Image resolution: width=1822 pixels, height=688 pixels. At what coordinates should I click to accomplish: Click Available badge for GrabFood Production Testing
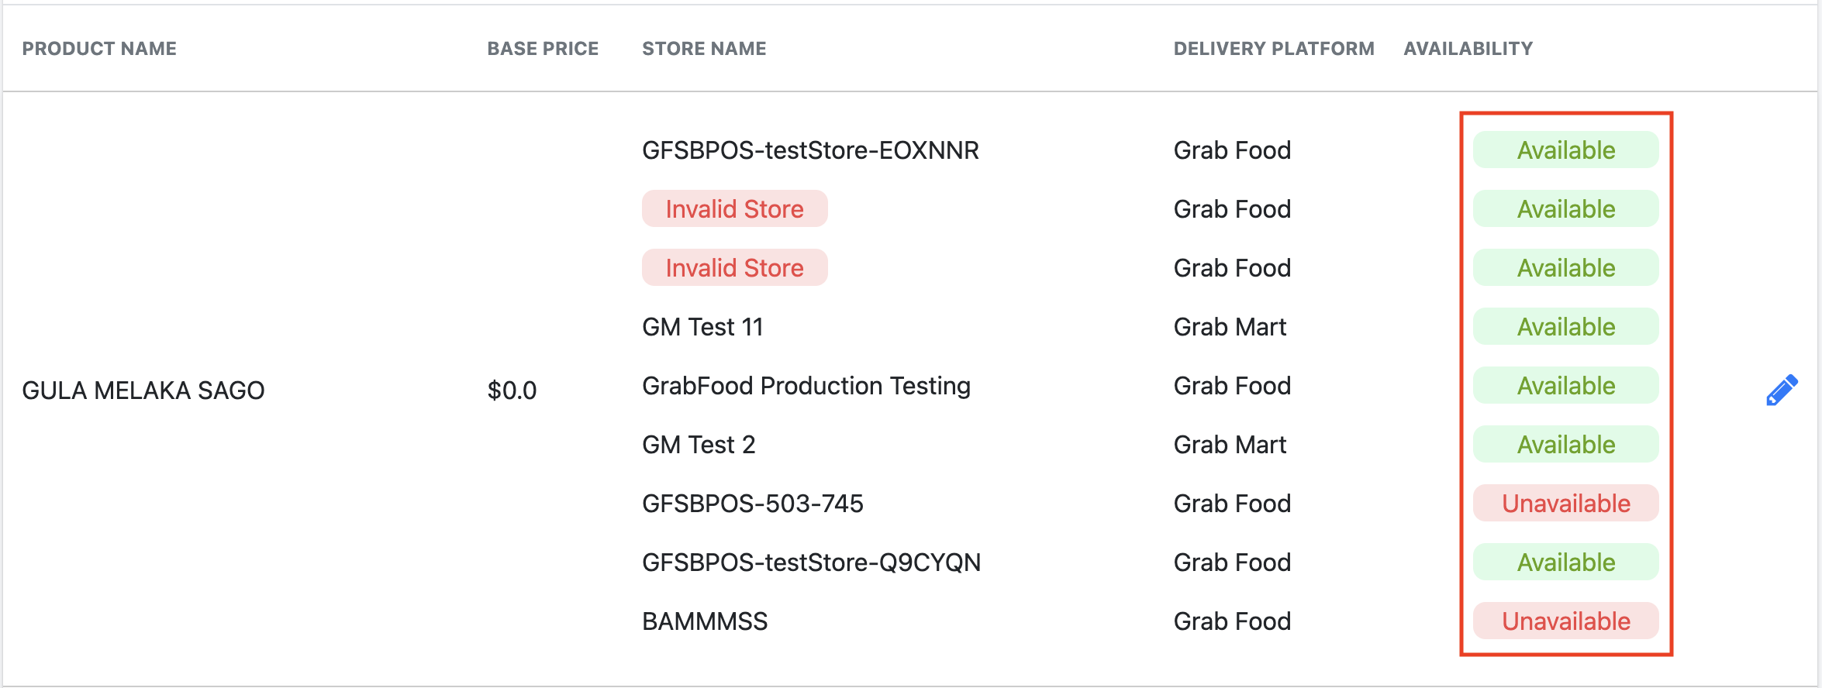pyautogui.click(x=1565, y=386)
